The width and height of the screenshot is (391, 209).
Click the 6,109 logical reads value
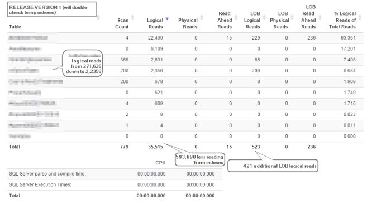[x=156, y=49]
